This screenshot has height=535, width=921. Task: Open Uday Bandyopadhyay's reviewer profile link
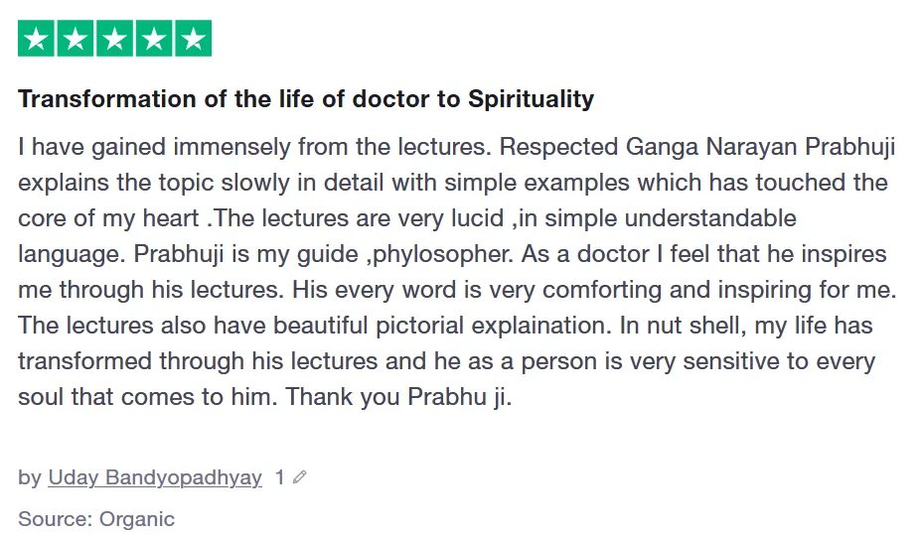point(154,477)
